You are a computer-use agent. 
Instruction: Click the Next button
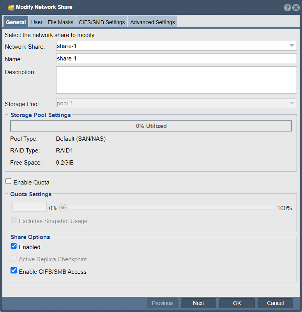pos(198,303)
